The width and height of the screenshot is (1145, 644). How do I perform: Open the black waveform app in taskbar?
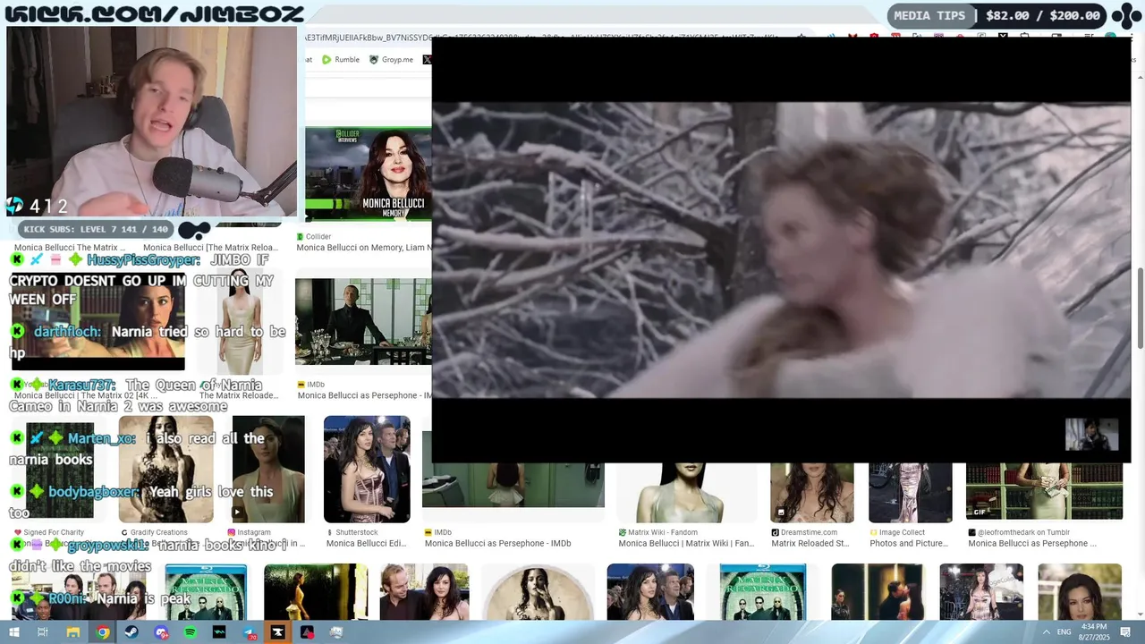219,632
